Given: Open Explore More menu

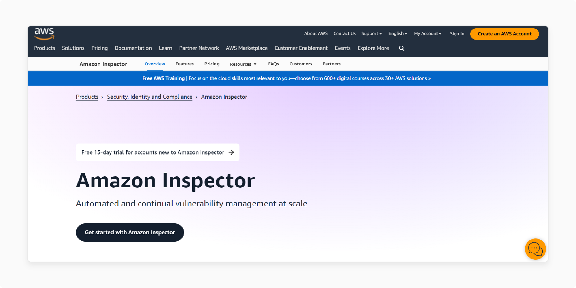Looking at the screenshot, I should coord(373,48).
